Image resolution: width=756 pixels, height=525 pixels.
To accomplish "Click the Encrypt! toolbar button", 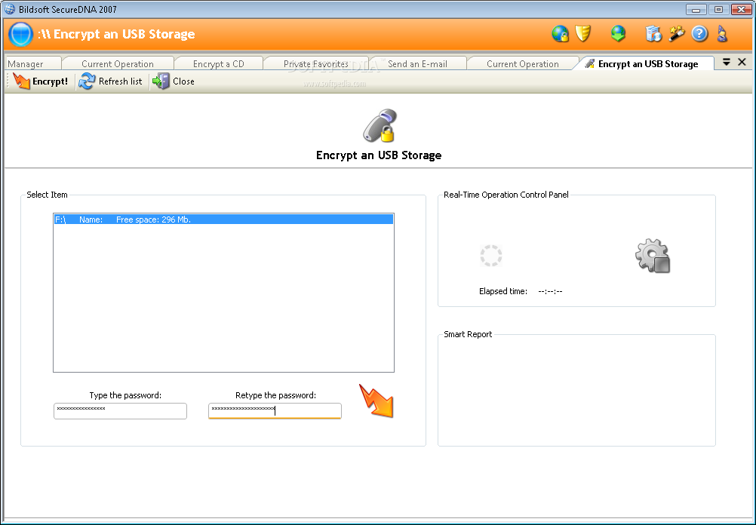I will (41, 81).
